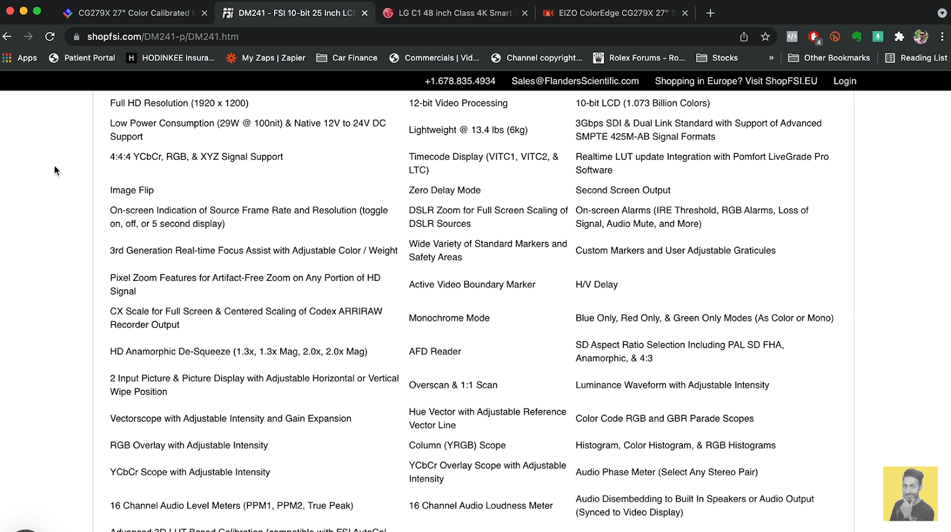Click "Lightweight @ 13.4 lbs (6kg)" text
Image resolution: width=951 pixels, height=532 pixels.
(468, 130)
